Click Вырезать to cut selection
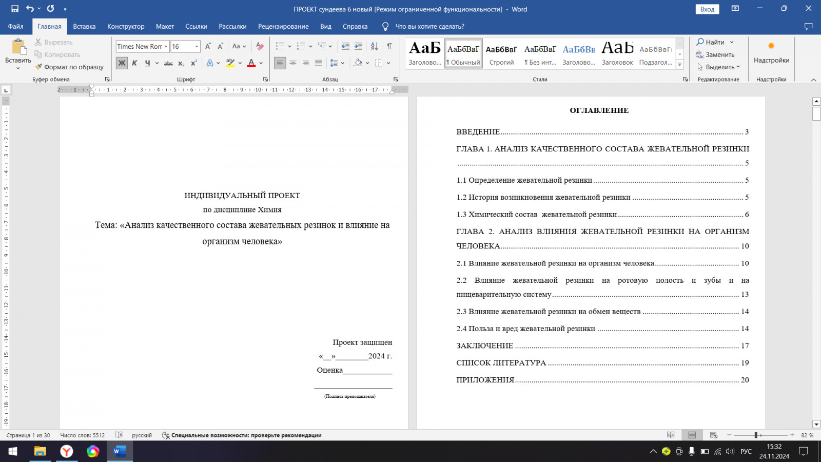 (x=54, y=42)
